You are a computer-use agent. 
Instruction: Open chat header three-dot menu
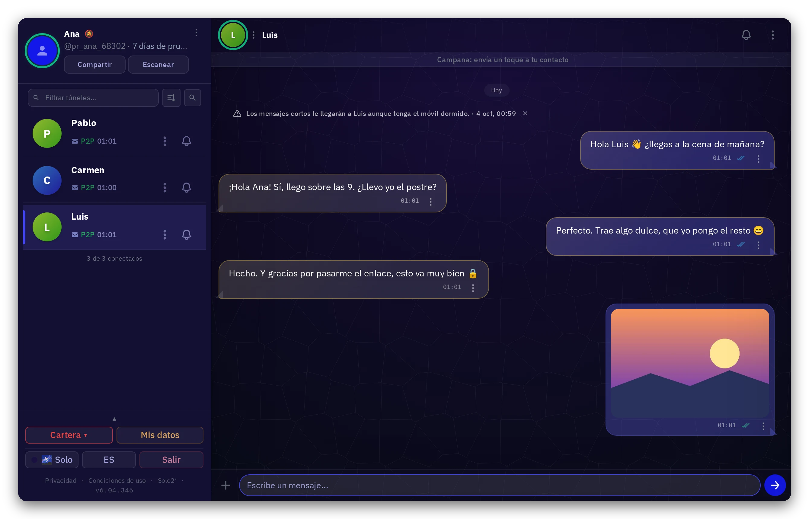(772, 35)
